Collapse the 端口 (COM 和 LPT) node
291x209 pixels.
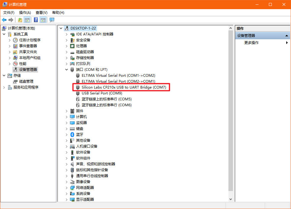click(x=66, y=69)
